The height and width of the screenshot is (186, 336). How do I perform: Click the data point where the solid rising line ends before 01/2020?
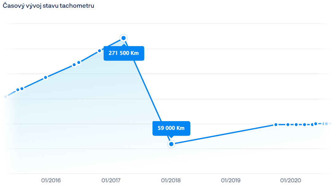[276, 125]
